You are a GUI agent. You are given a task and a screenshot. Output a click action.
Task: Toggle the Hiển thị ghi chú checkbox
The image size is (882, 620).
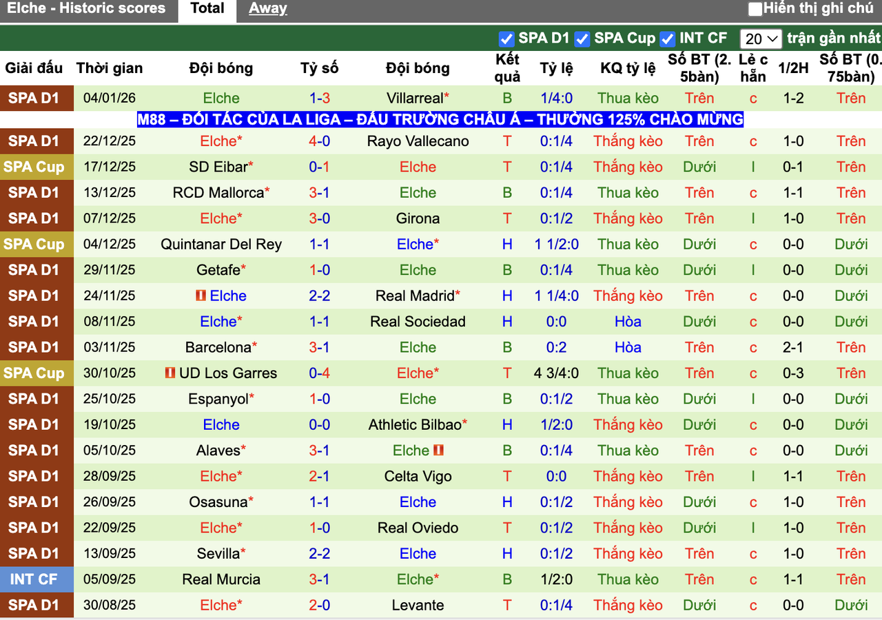tap(755, 9)
